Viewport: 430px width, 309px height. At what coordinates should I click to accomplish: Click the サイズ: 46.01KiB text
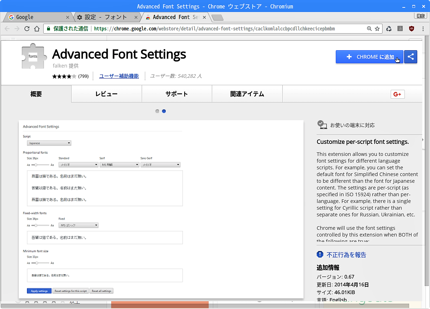click(336, 292)
